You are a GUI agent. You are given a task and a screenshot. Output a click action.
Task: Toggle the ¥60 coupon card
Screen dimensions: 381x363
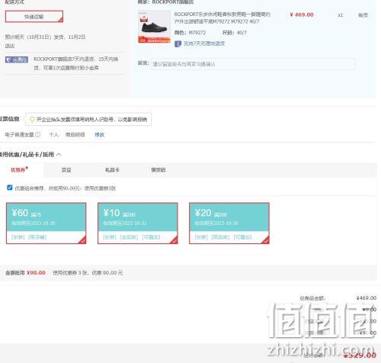pos(46,223)
